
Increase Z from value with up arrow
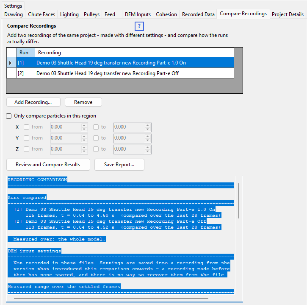[x=84, y=147]
